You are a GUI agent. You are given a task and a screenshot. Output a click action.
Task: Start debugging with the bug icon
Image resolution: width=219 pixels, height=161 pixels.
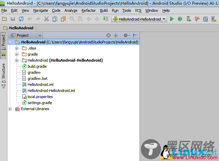[x=180, y=19]
